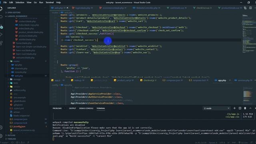Collapse the routes folder
This screenshot has height=144, width=256.
pyautogui.click(x=16, y=61)
